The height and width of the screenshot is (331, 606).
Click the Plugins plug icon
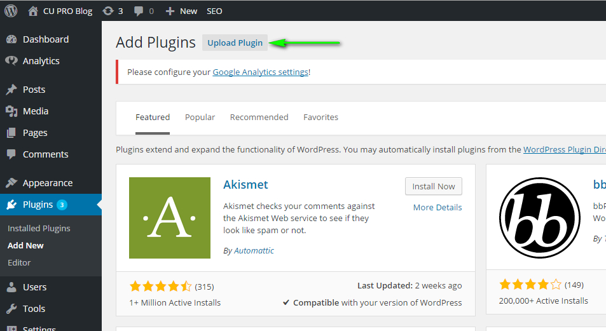11,205
